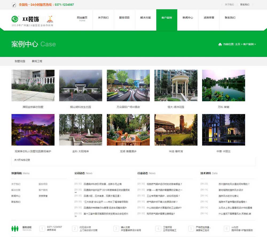Click the step 6 number icon in footer

[x=226, y=229]
